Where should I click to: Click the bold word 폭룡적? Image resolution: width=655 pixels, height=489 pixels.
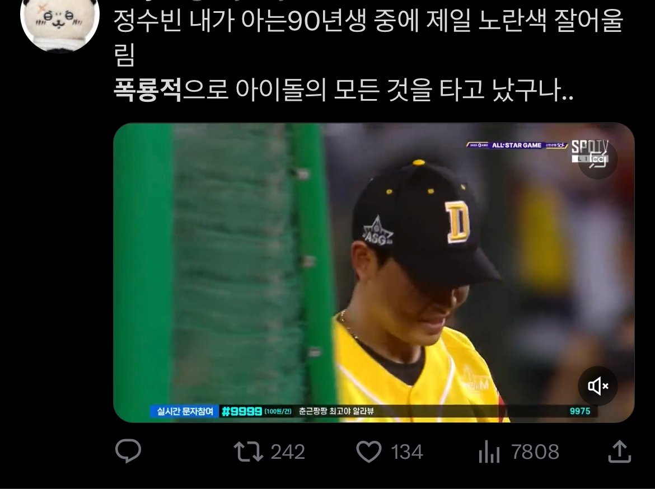coord(148,89)
